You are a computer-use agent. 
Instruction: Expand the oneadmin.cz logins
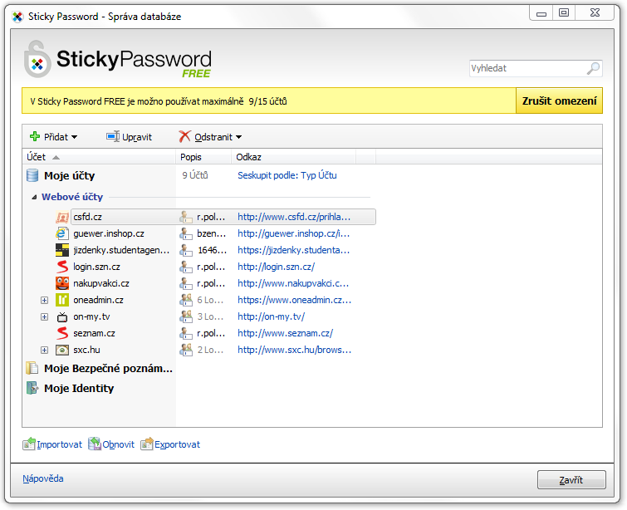pos(44,300)
